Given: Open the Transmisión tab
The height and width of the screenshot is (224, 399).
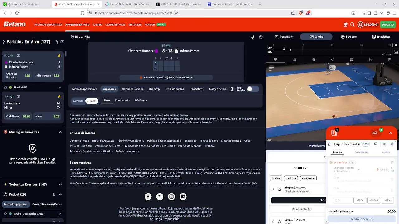Looking at the screenshot, I should 284,37.
